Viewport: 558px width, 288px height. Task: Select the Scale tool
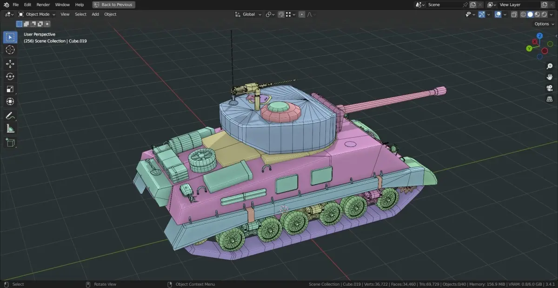[10, 89]
